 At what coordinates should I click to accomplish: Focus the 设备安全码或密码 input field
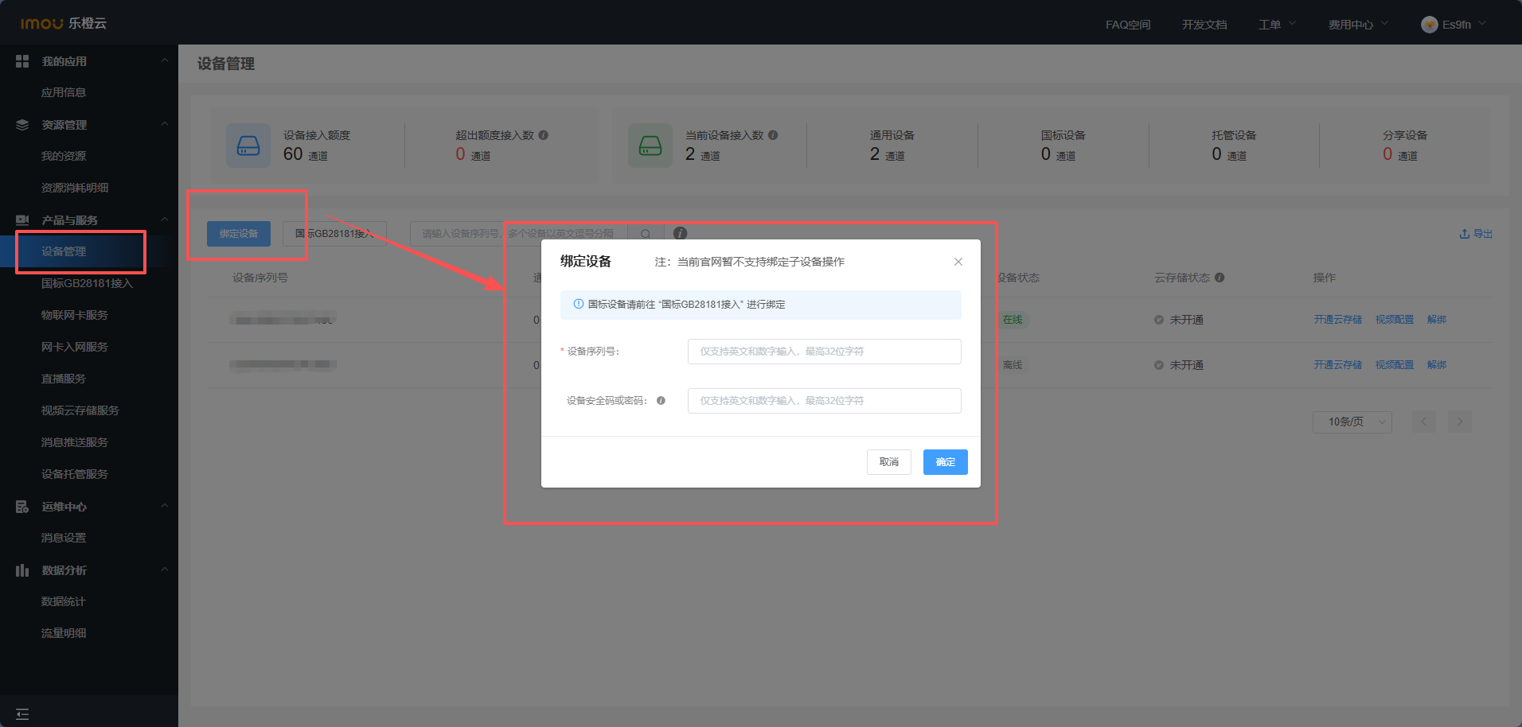825,401
